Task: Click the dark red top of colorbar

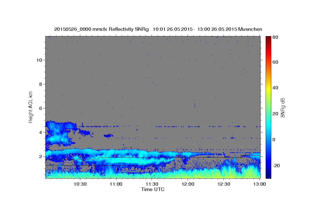Action: click(x=268, y=38)
